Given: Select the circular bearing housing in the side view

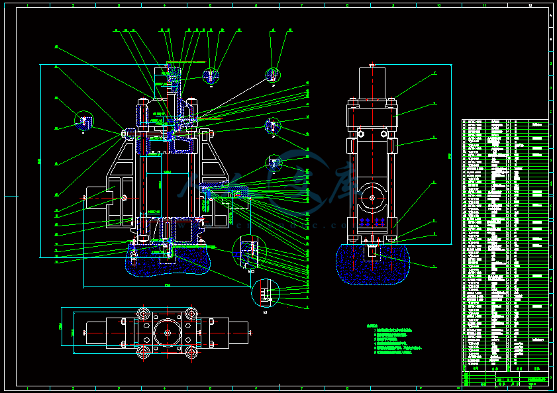Looking at the screenshot, I should tap(372, 198).
